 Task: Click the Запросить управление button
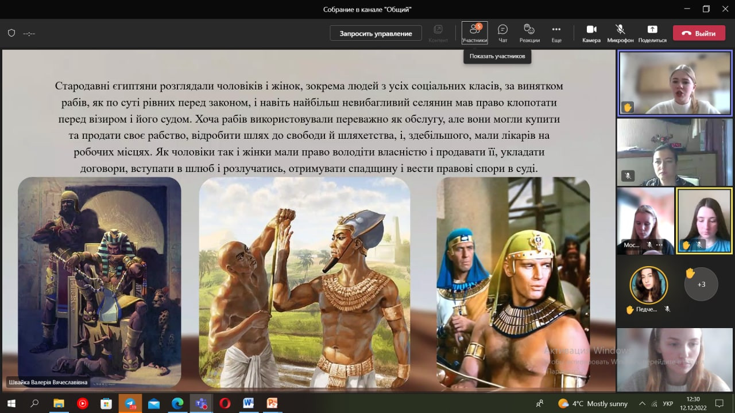tap(376, 33)
